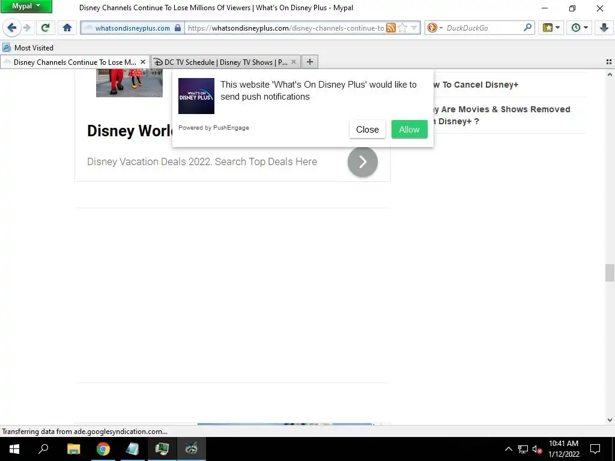The image size is (615, 461).
Task: Allow push notifications from the website
Action: (x=410, y=130)
